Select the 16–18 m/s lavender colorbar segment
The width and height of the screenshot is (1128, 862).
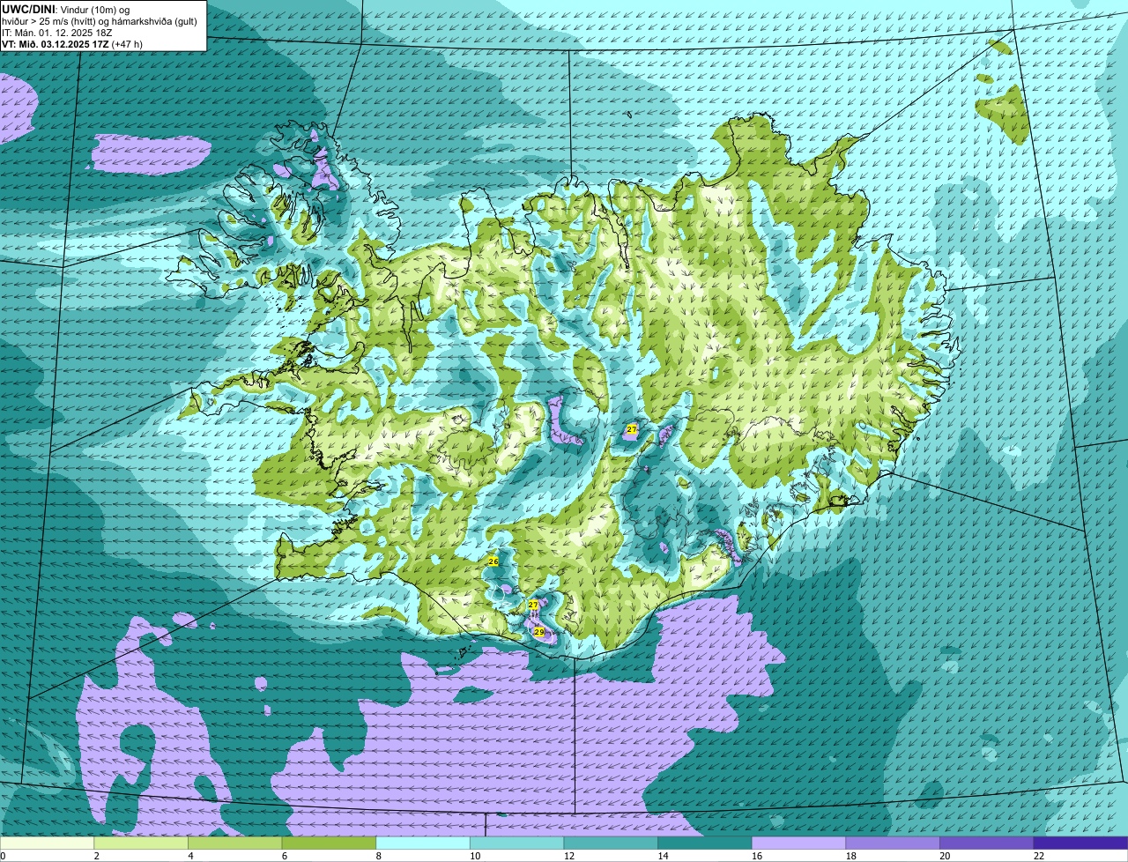pos(798,843)
